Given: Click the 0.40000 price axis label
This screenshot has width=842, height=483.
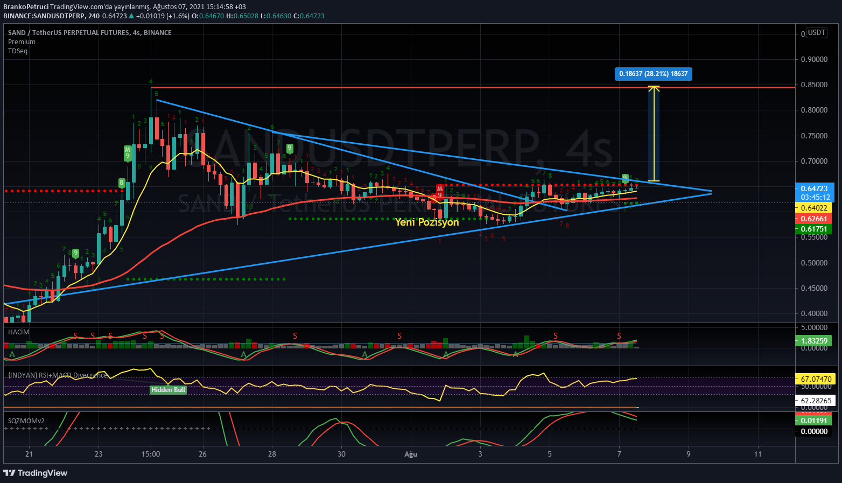Looking at the screenshot, I should click(x=814, y=313).
